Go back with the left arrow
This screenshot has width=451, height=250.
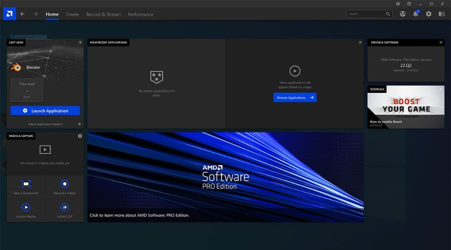pyautogui.click(x=23, y=14)
